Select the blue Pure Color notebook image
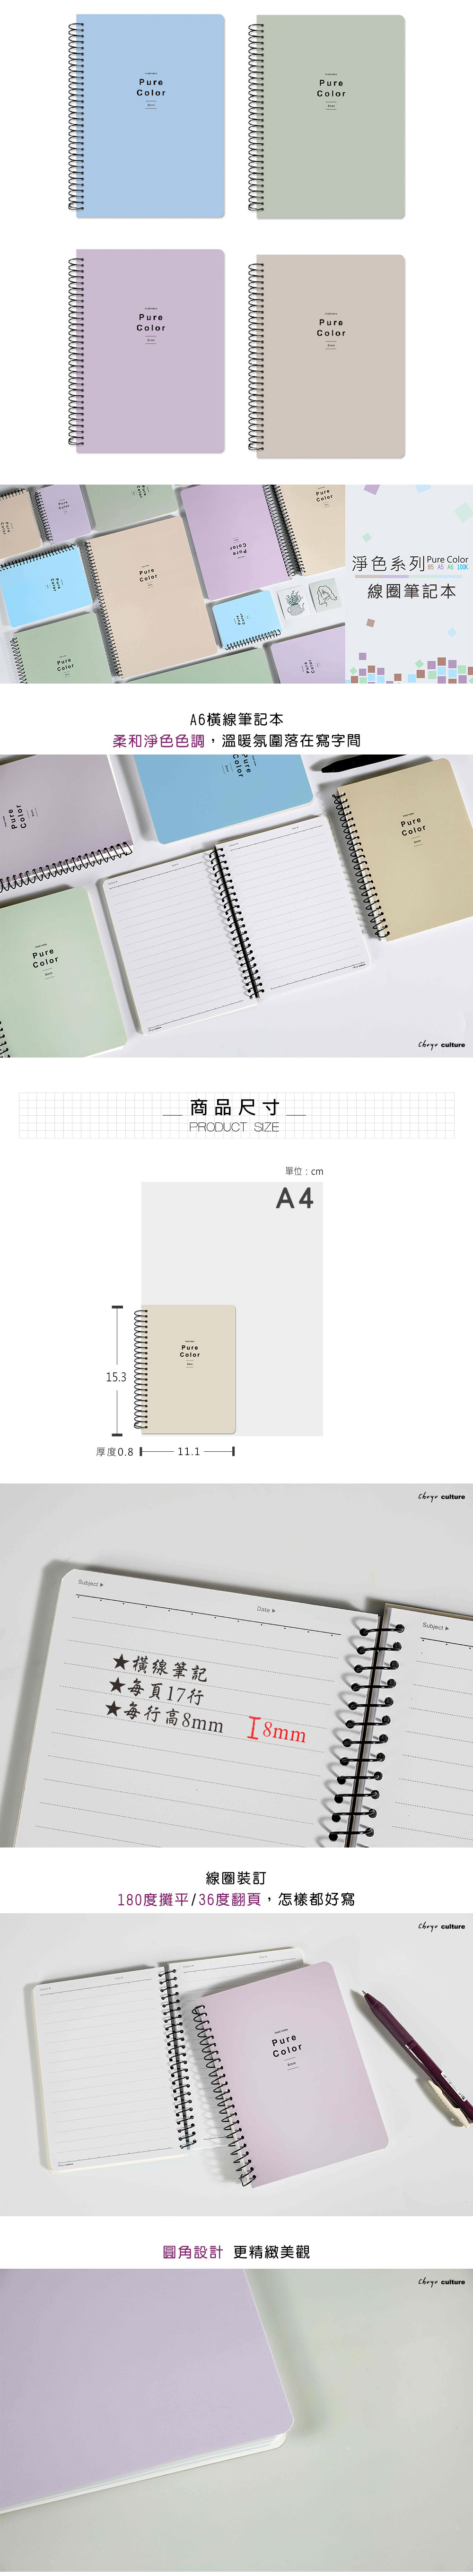Viewport: 473px width, 2576px height. click(146, 117)
